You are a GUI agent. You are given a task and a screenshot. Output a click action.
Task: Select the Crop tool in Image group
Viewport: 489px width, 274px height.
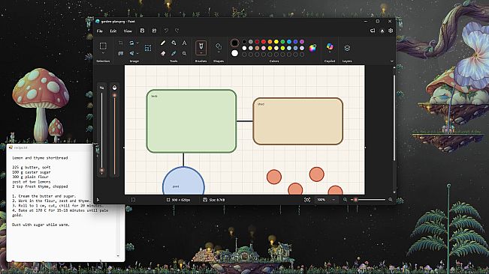point(121,43)
